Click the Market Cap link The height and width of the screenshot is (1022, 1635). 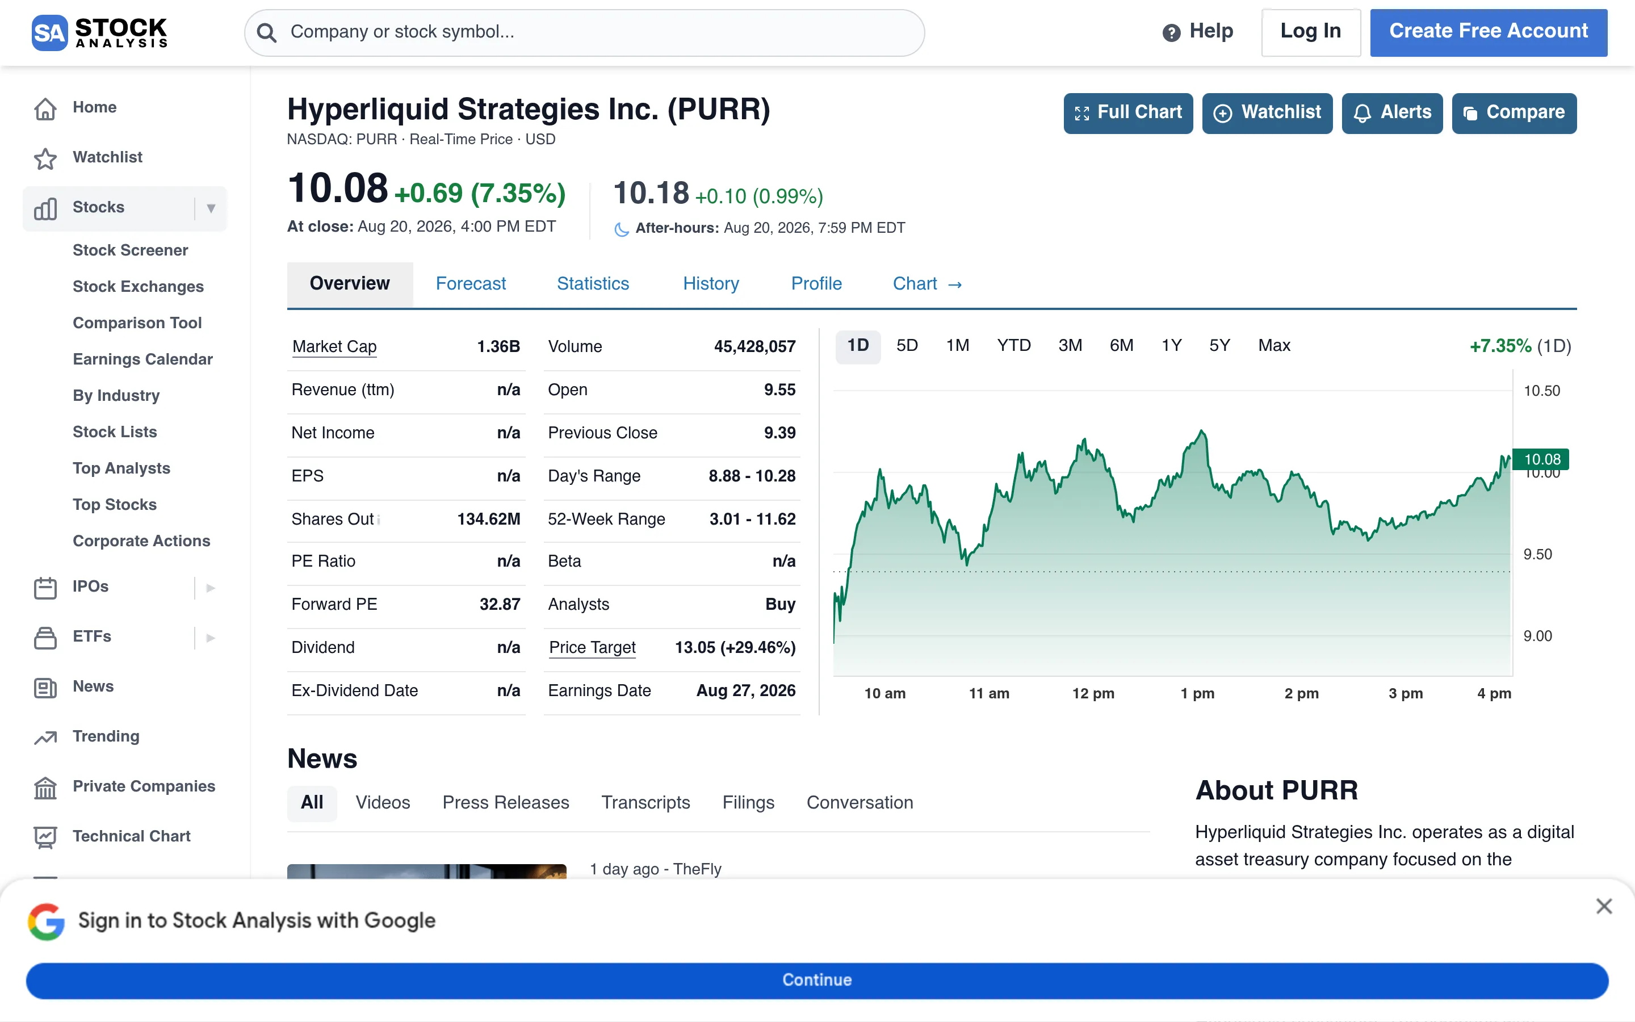(334, 347)
